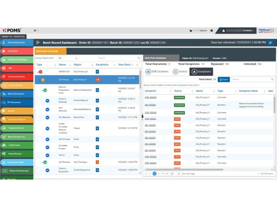This screenshot has height=208, width=277.
Task: Open the Type column menu in lifecycle grid
Action: pyautogui.click(x=55, y=65)
